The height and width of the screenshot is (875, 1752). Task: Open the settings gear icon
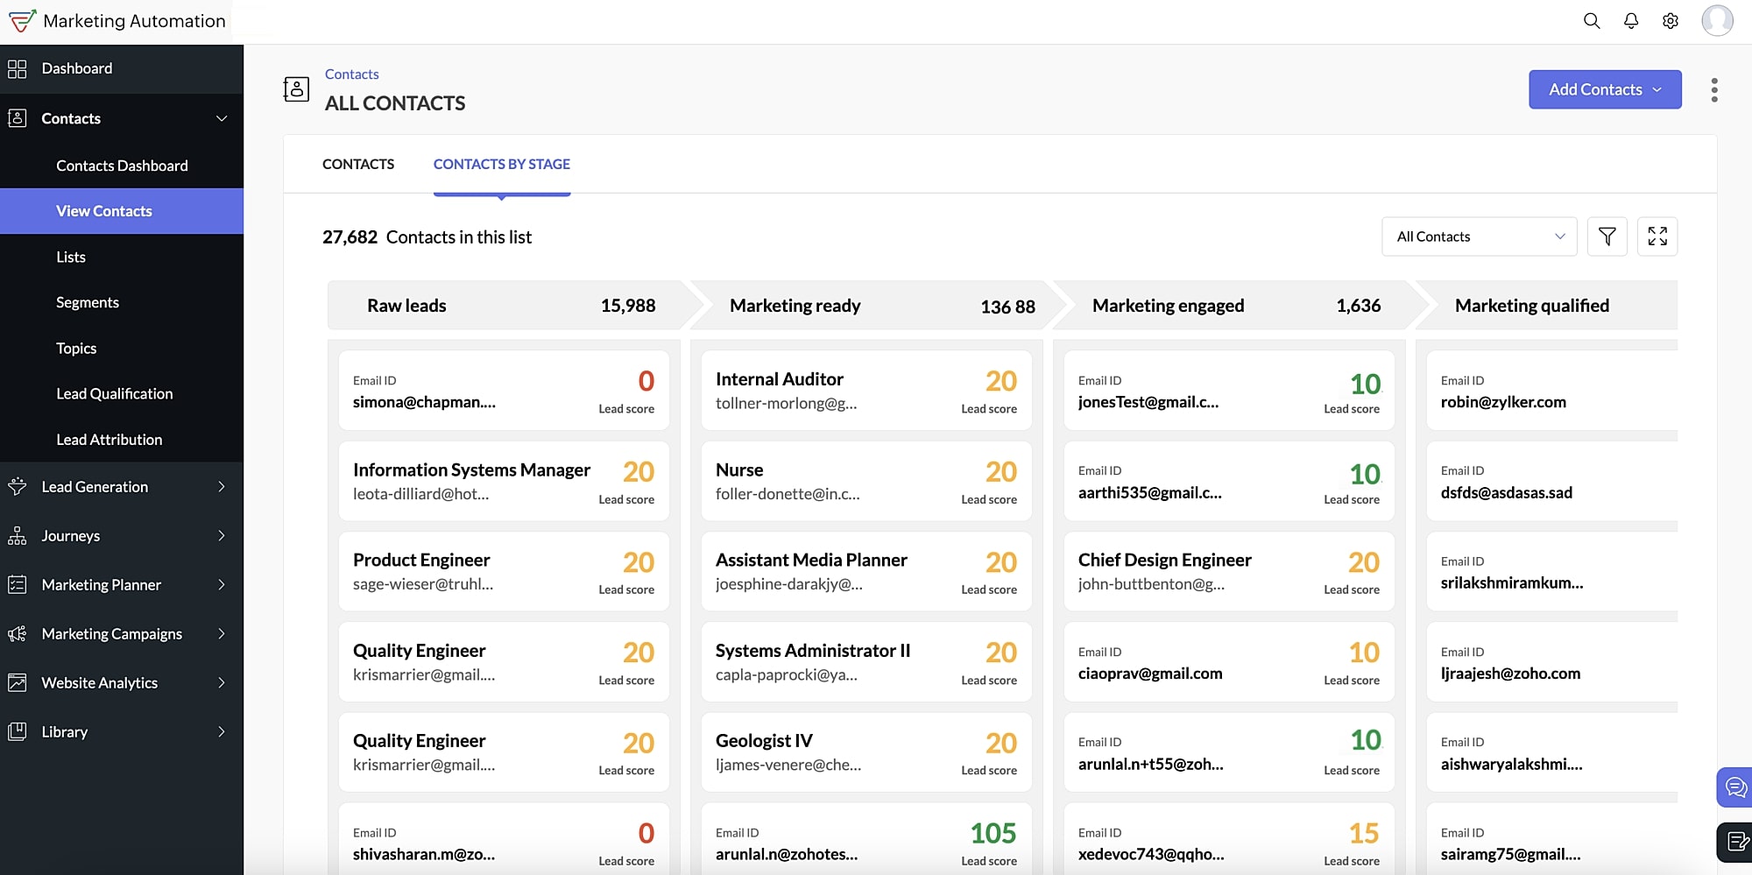(1671, 21)
